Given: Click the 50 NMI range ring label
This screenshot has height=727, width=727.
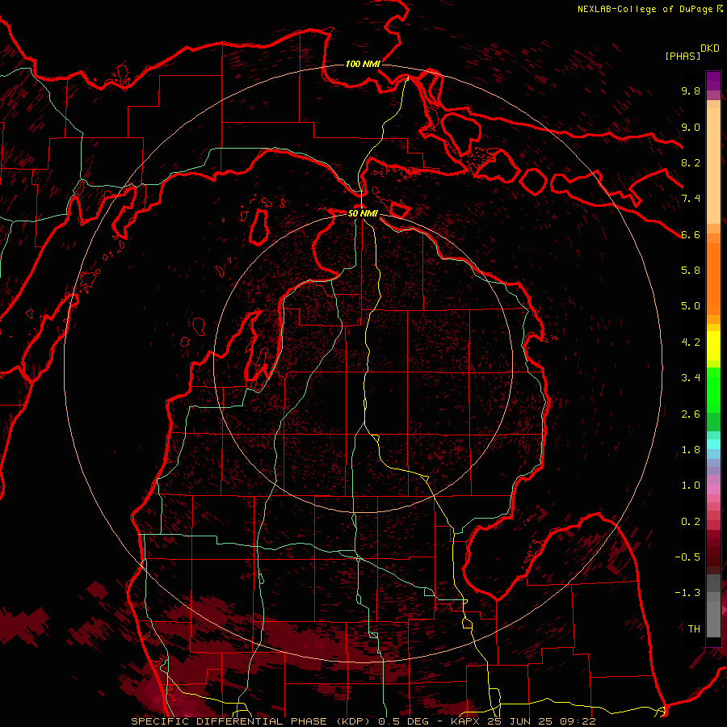Looking at the screenshot, I should tap(363, 213).
